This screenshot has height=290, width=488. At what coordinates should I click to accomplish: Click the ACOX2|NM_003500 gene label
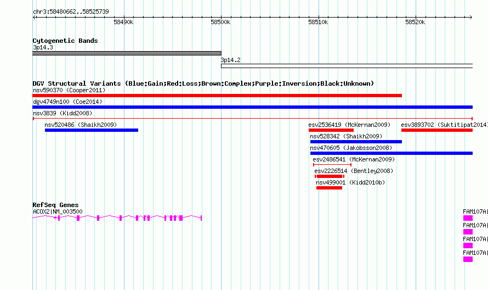click(x=58, y=211)
